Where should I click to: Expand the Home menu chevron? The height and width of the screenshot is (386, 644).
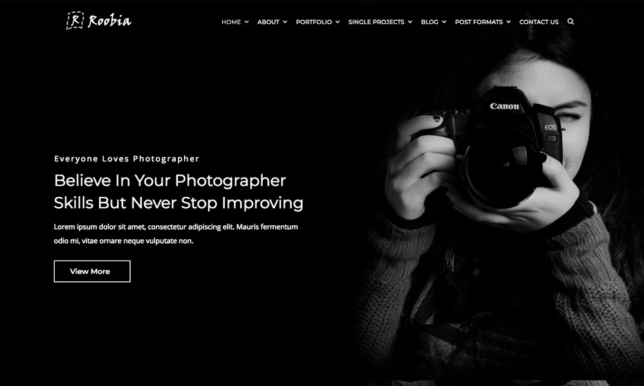click(x=247, y=22)
